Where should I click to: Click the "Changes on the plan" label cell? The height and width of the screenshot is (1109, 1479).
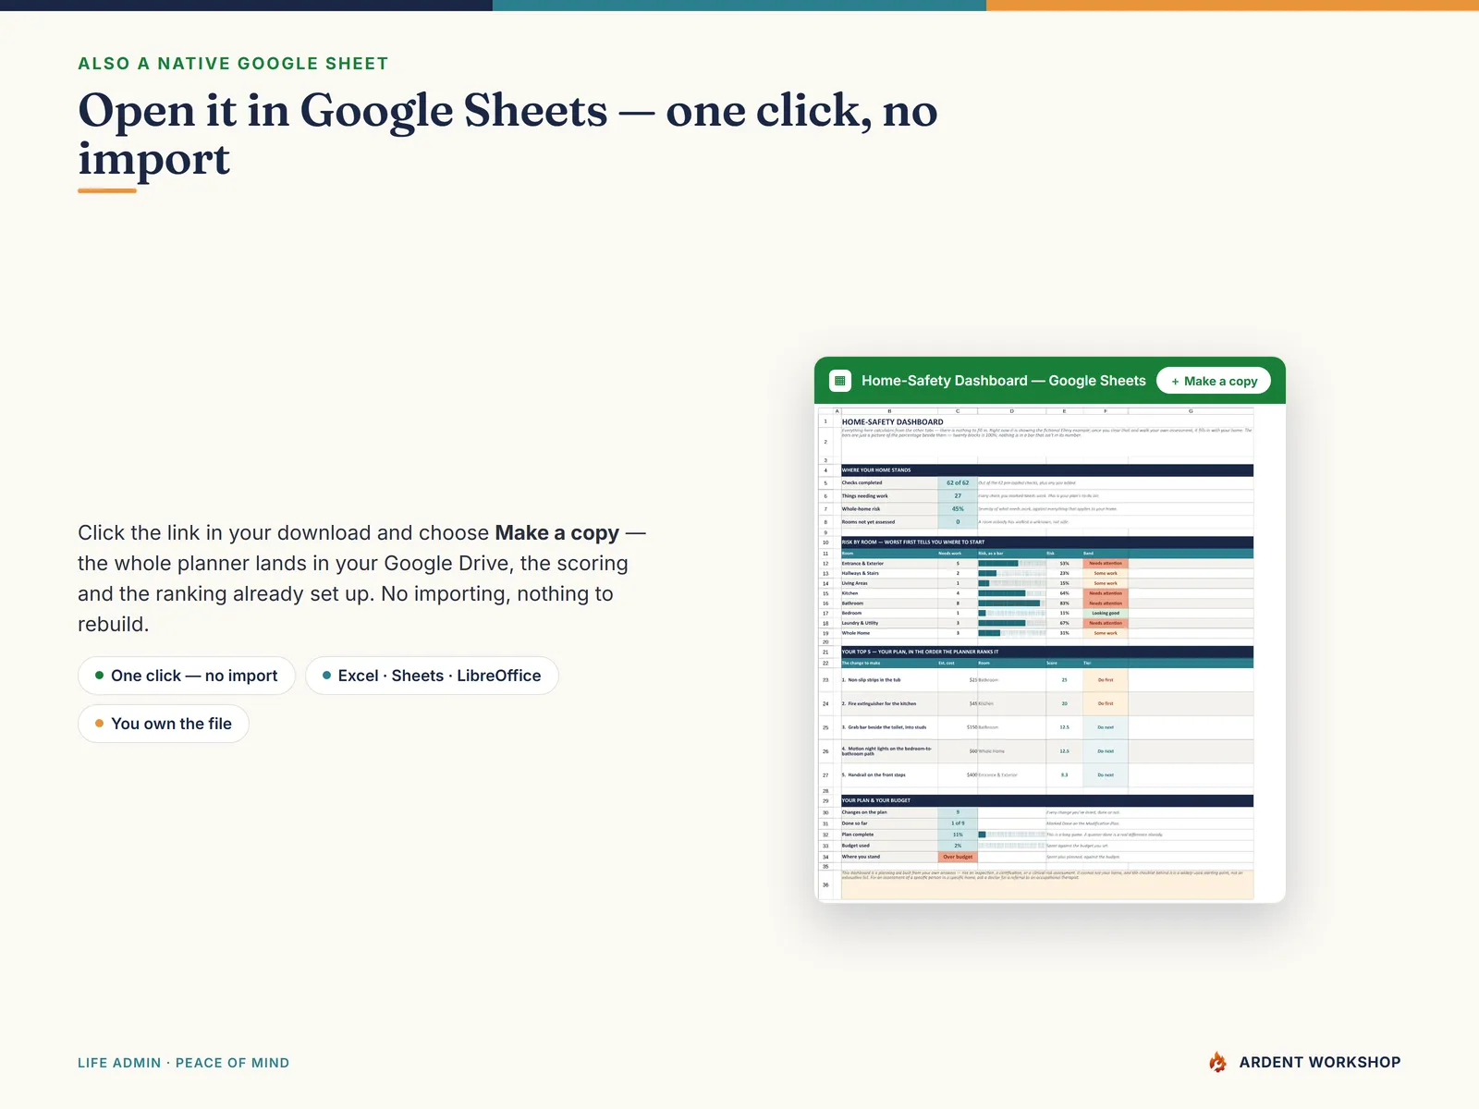click(x=889, y=812)
